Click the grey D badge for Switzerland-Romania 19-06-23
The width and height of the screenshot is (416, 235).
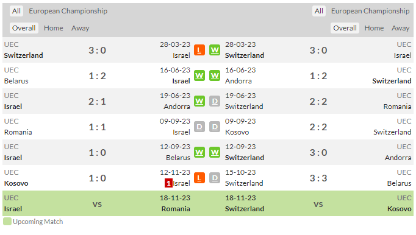click(215, 101)
